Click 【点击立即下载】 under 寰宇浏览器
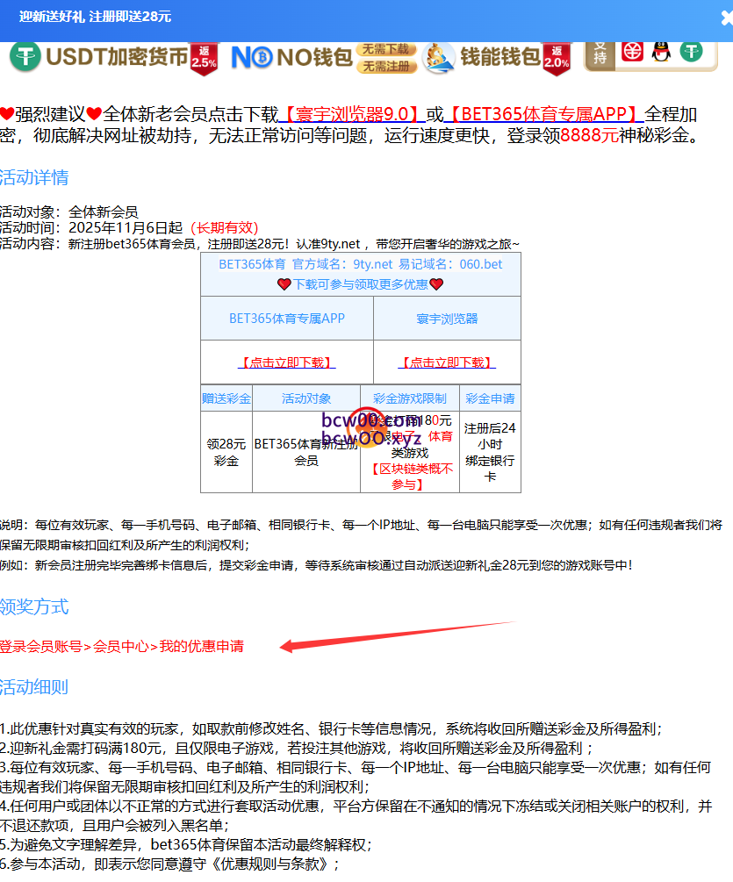The image size is (733, 882). coord(447,362)
